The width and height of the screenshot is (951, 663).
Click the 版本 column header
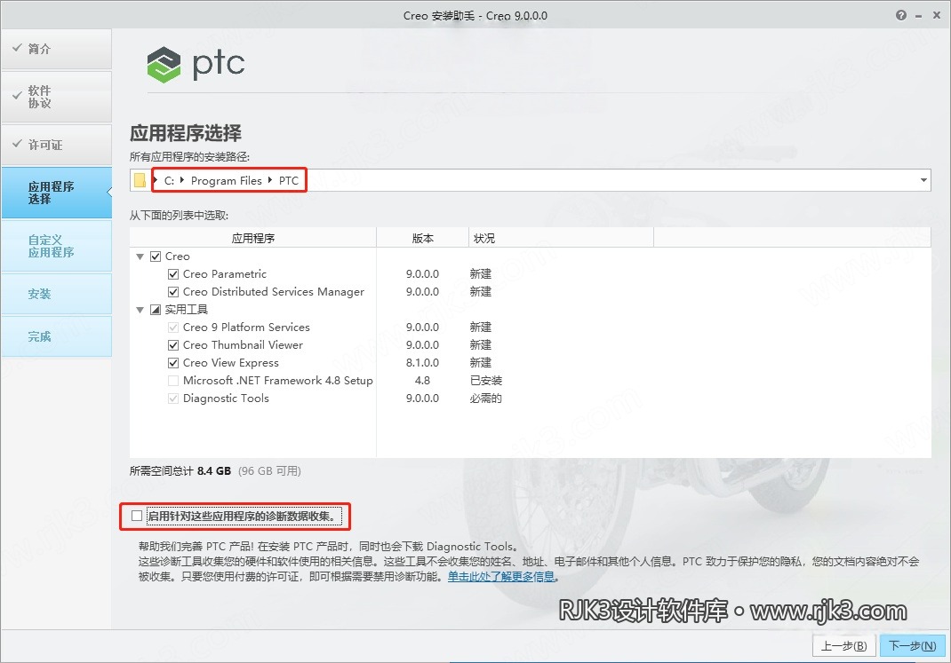click(x=423, y=238)
